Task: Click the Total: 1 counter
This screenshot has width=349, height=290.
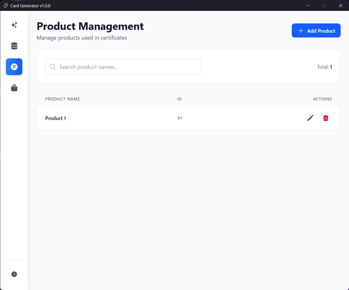Action: 324,67
